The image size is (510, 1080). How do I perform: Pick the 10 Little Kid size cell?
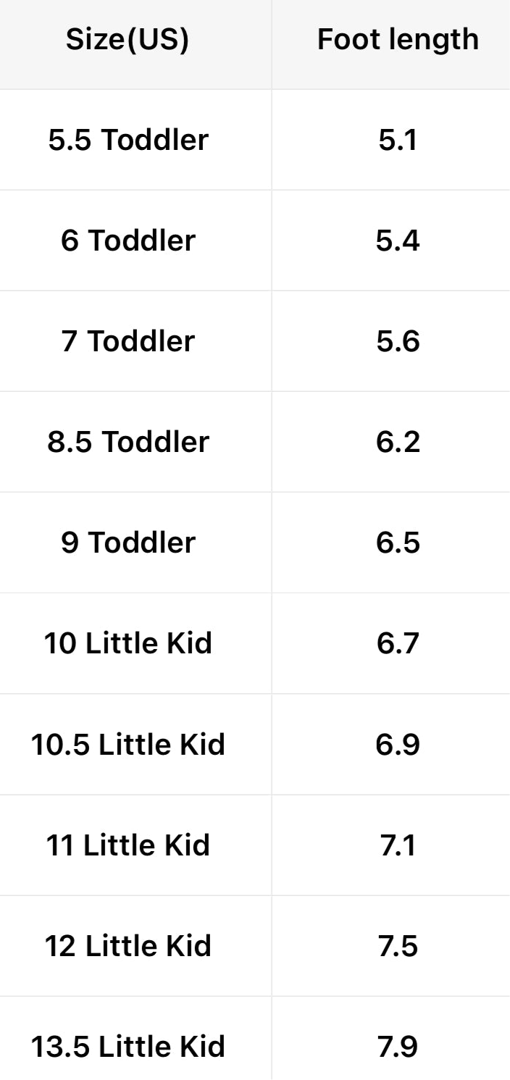click(128, 643)
